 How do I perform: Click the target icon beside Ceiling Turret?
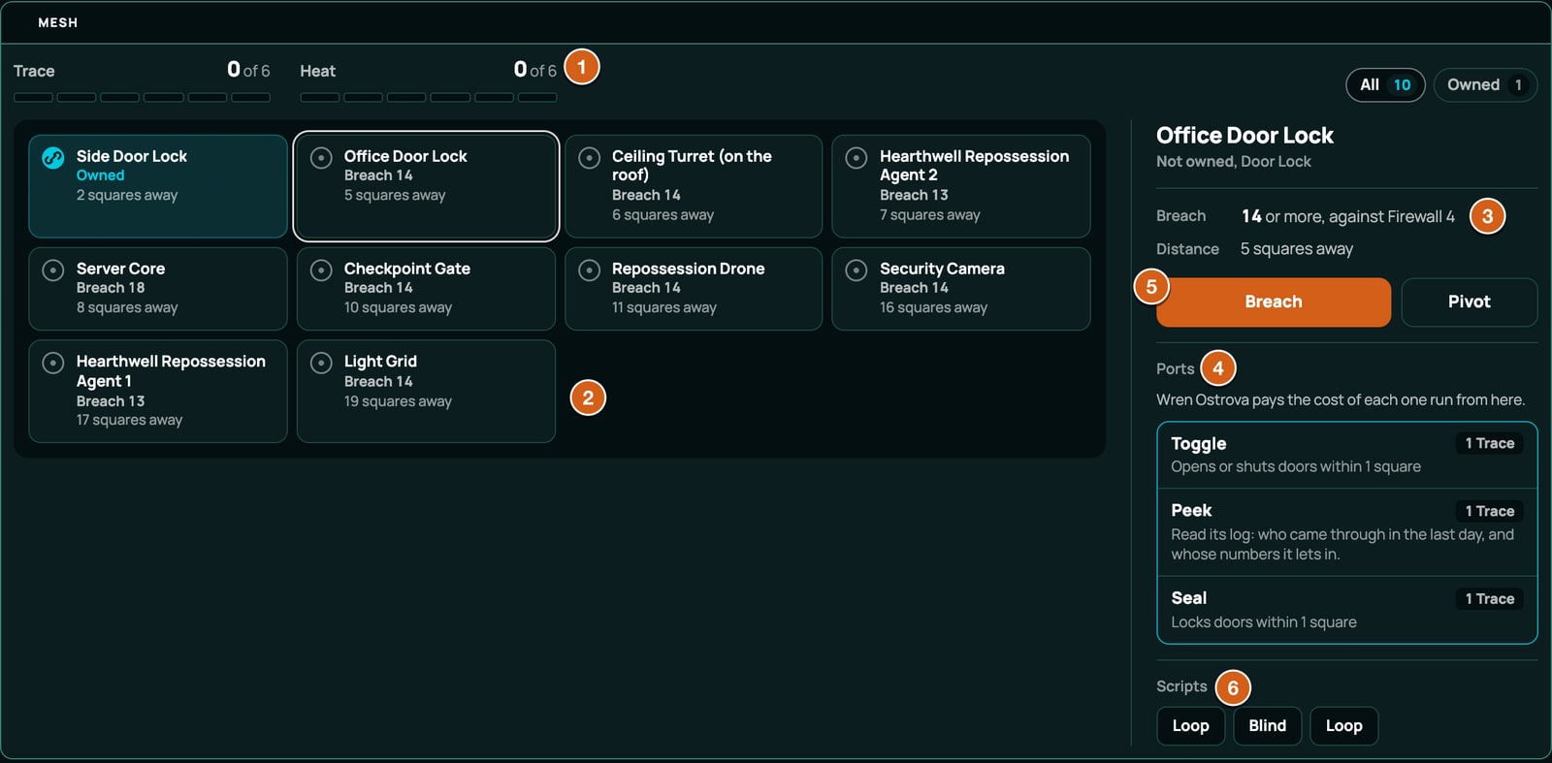[x=589, y=157]
